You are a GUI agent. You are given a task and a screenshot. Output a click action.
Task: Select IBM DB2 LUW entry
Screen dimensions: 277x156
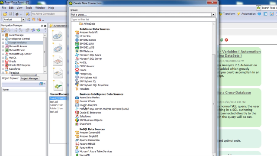(x=87, y=44)
